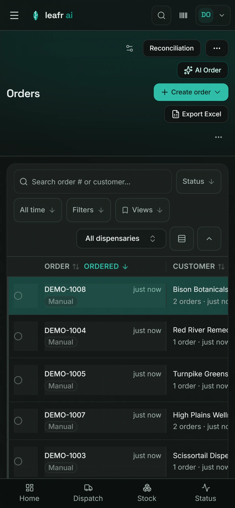Expand the Filters dropdown
This screenshot has height=508, width=235.
(x=89, y=210)
